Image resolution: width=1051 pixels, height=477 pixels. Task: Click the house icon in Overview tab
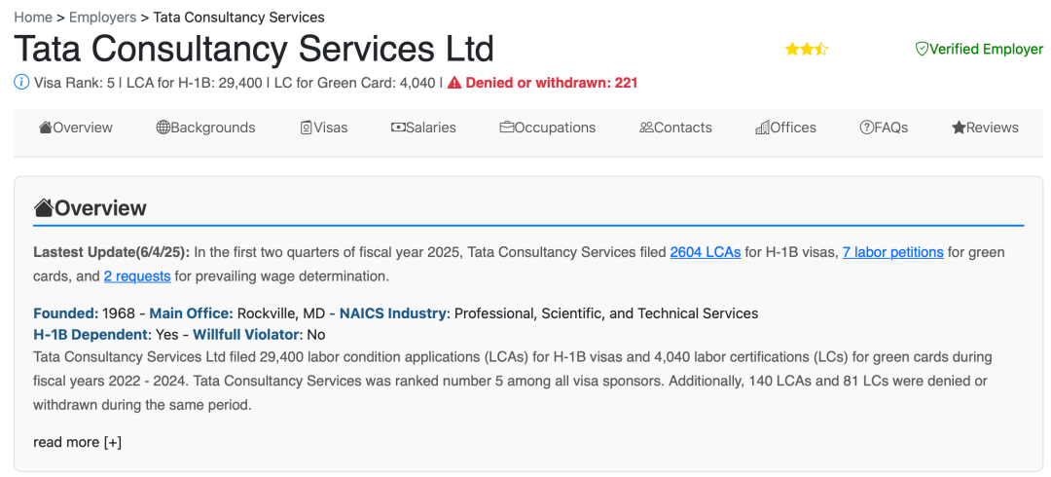46,128
